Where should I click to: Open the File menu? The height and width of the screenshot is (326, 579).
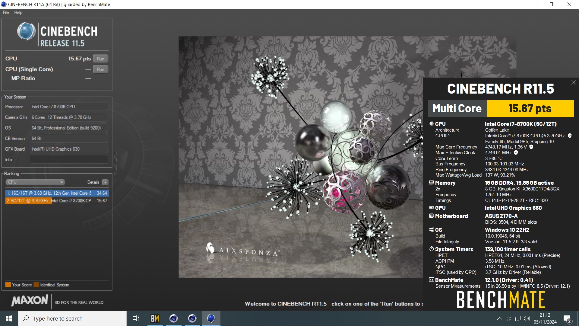click(x=6, y=12)
